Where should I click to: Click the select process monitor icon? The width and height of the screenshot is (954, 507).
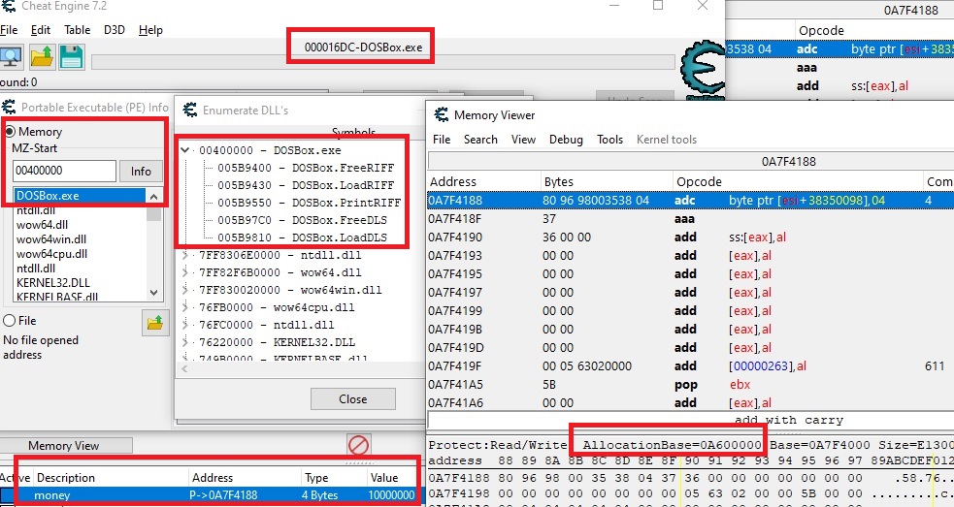(x=11, y=57)
